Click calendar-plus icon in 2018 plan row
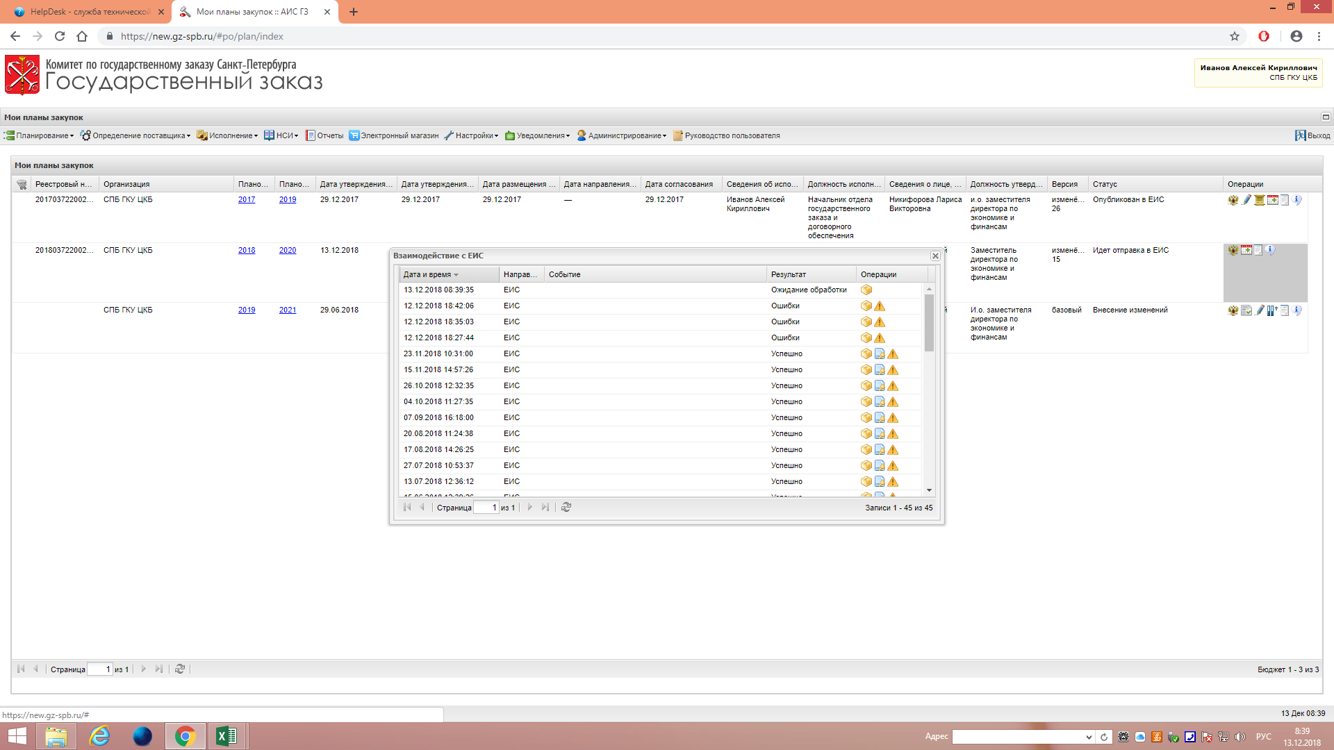This screenshot has width=1334, height=750. click(x=1246, y=250)
